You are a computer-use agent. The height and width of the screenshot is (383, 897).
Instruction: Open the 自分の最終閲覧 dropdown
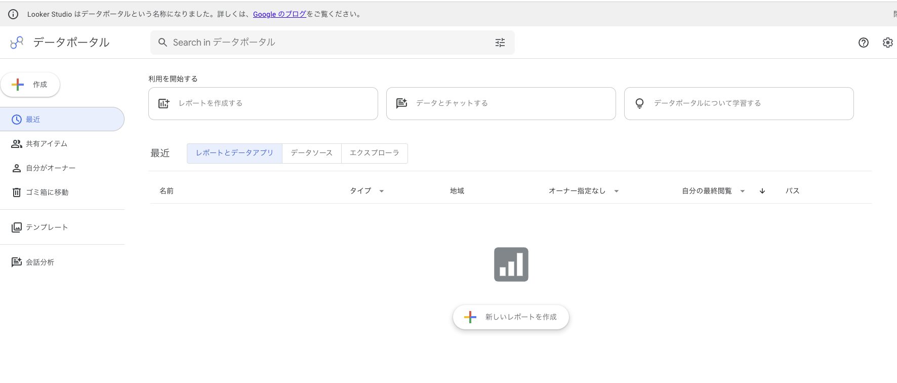[x=743, y=191]
